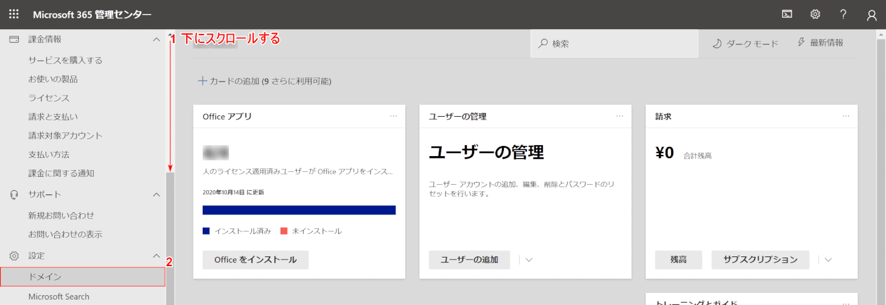Open お使いの製品 in sidebar
The width and height of the screenshot is (886, 305).
[x=53, y=79]
